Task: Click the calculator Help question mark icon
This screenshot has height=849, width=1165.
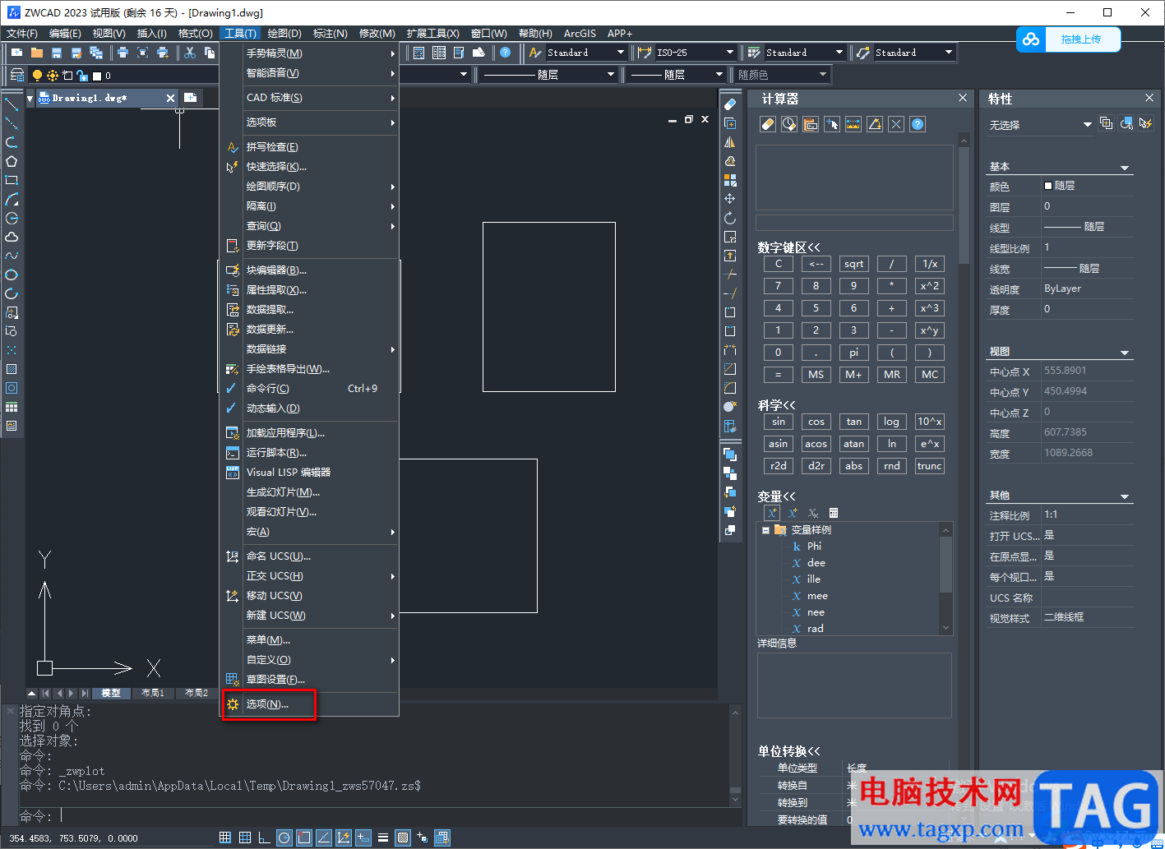Action: (x=918, y=124)
